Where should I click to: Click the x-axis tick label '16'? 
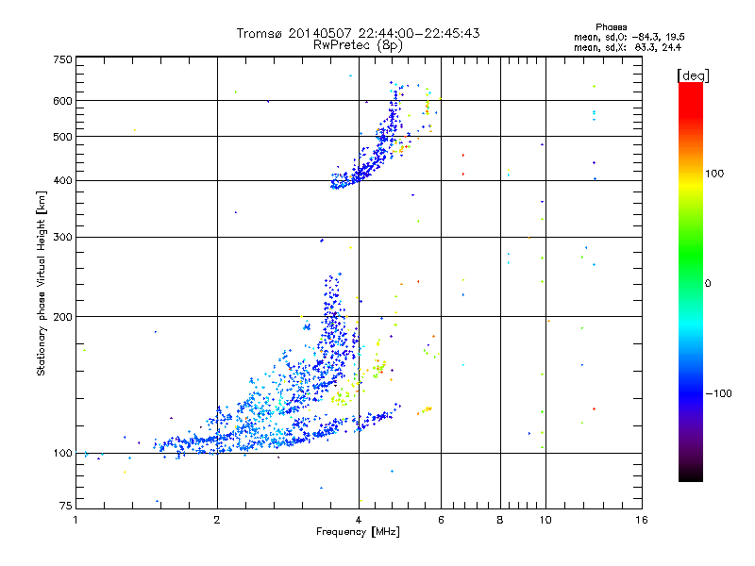point(642,520)
